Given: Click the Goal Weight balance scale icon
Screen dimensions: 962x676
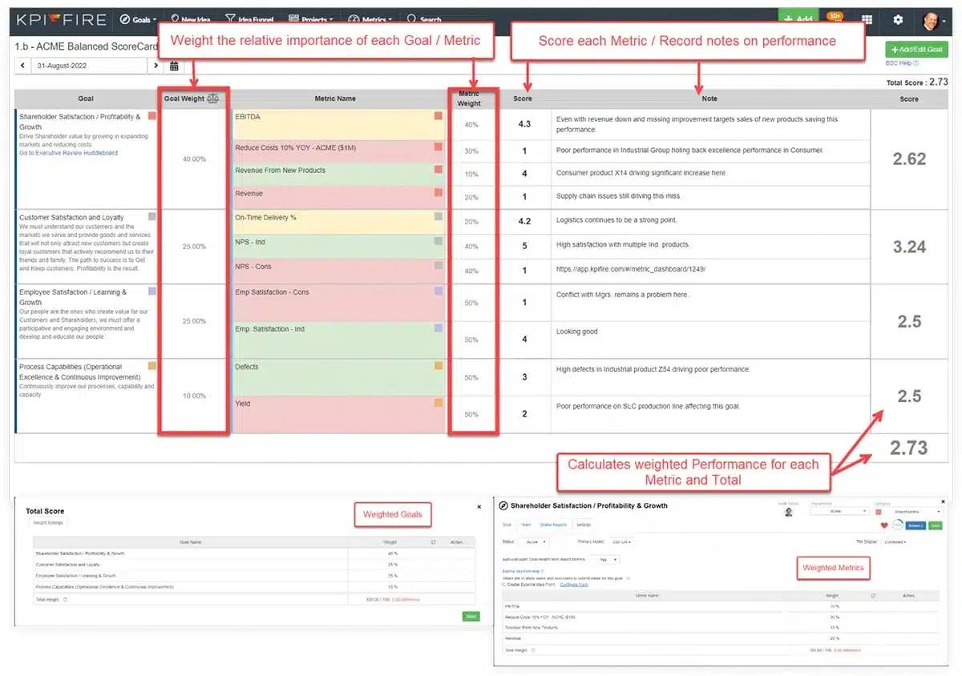Looking at the screenshot, I should (x=212, y=99).
